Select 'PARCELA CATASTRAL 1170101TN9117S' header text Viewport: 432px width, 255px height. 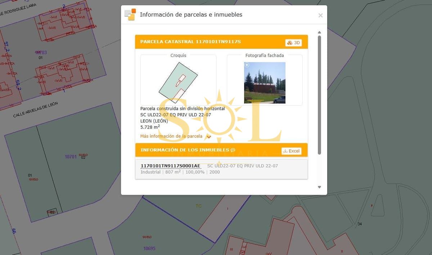pyautogui.click(x=190, y=42)
